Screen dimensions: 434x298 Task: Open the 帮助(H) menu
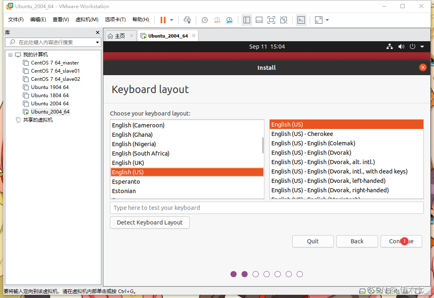(141, 19)
